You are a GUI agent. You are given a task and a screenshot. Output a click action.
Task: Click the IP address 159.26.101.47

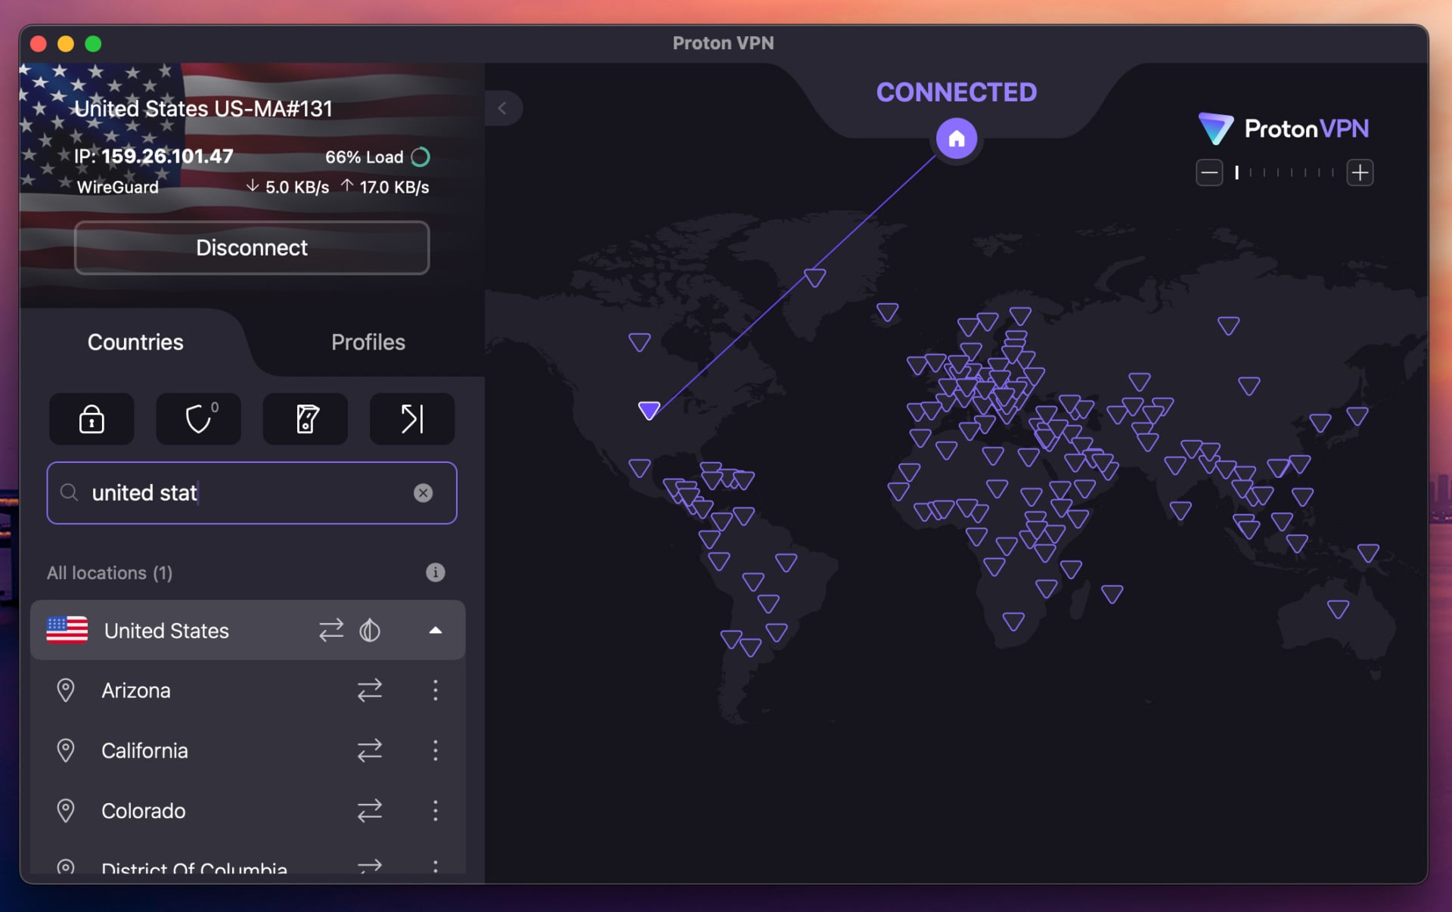coord(167,157)
